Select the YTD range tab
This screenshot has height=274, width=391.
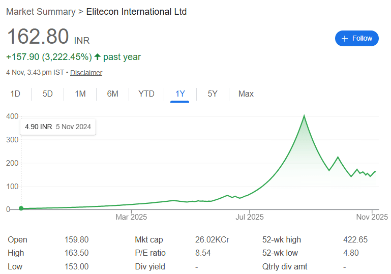coord(146,94)
